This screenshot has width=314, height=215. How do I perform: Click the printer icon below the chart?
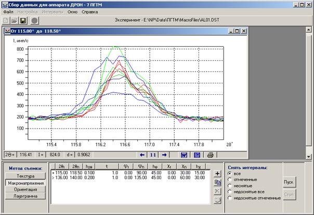[x=210, y=155]
